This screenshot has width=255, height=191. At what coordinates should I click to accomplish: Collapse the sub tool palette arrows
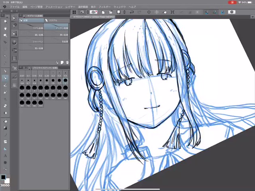point(22,16)
